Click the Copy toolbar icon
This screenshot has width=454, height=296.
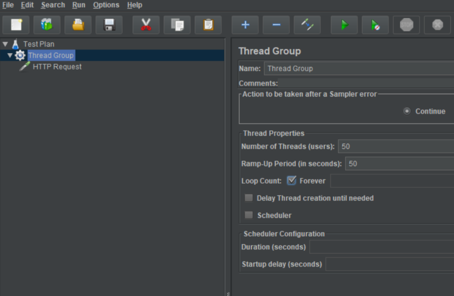point(177,25)
